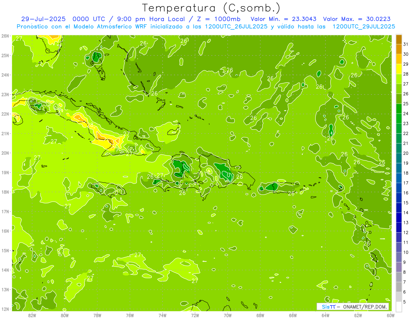Image resolution: width=415 pixels, height=320 pixels.
Task: Click the latitude axis label '19N'
Action: [5, 172]
